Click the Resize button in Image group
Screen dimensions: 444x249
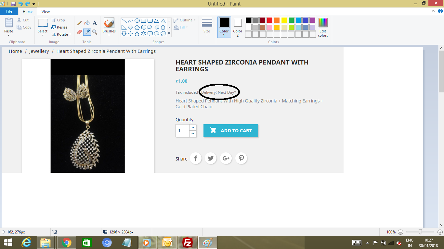[59, 27]
